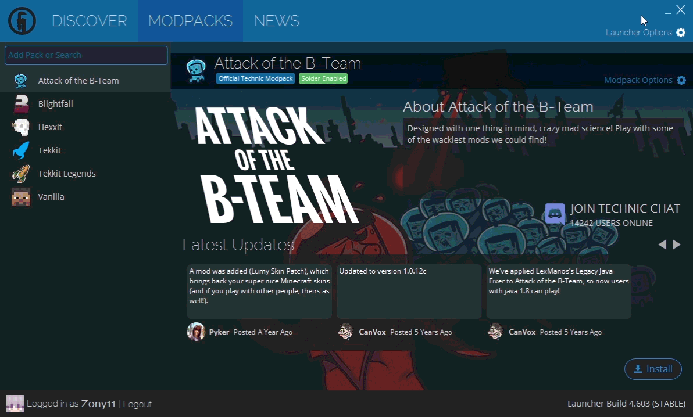Image resolution: width=693 pixels, height=417 pixels.
Task: Select Attack of the B-Team in pack list
Action: 78,81
